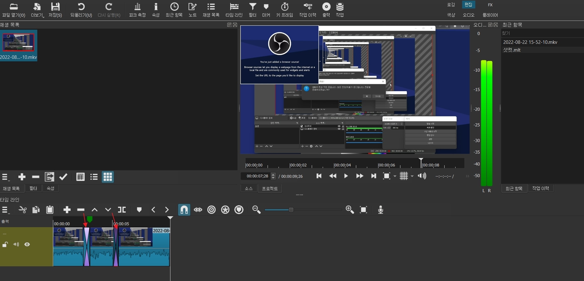Open the 필터 bottom tab
The height and width of the screenshot is (281, 584).
pos(33,188)
